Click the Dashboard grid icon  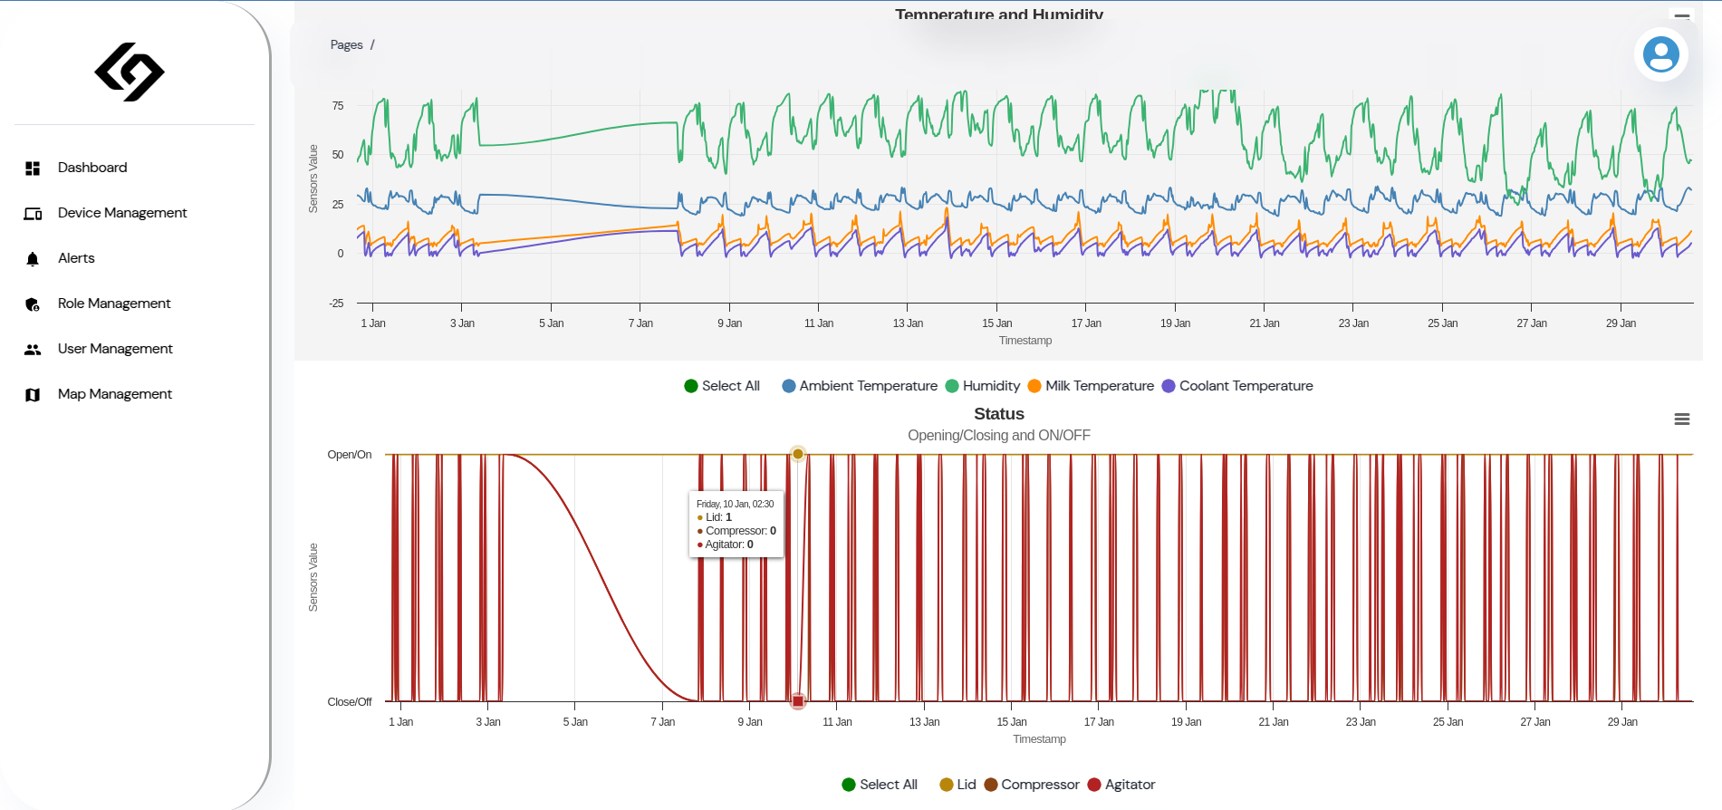(33, 169)
